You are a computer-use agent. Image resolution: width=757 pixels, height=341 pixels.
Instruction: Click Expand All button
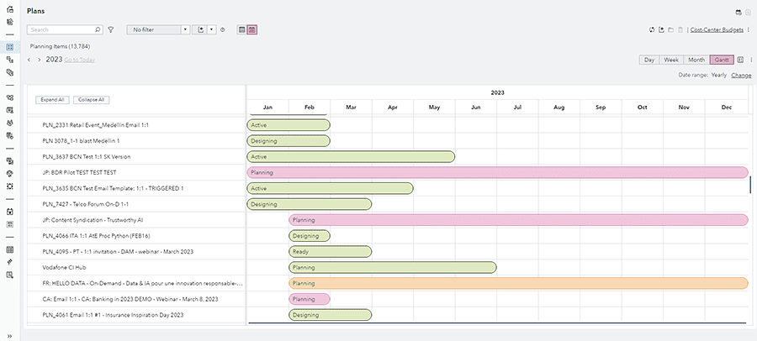click(53, 100)
